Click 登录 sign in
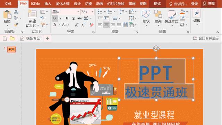Viewport: 222px width, 125px height. pyautogui.click(x=194, y=4)
